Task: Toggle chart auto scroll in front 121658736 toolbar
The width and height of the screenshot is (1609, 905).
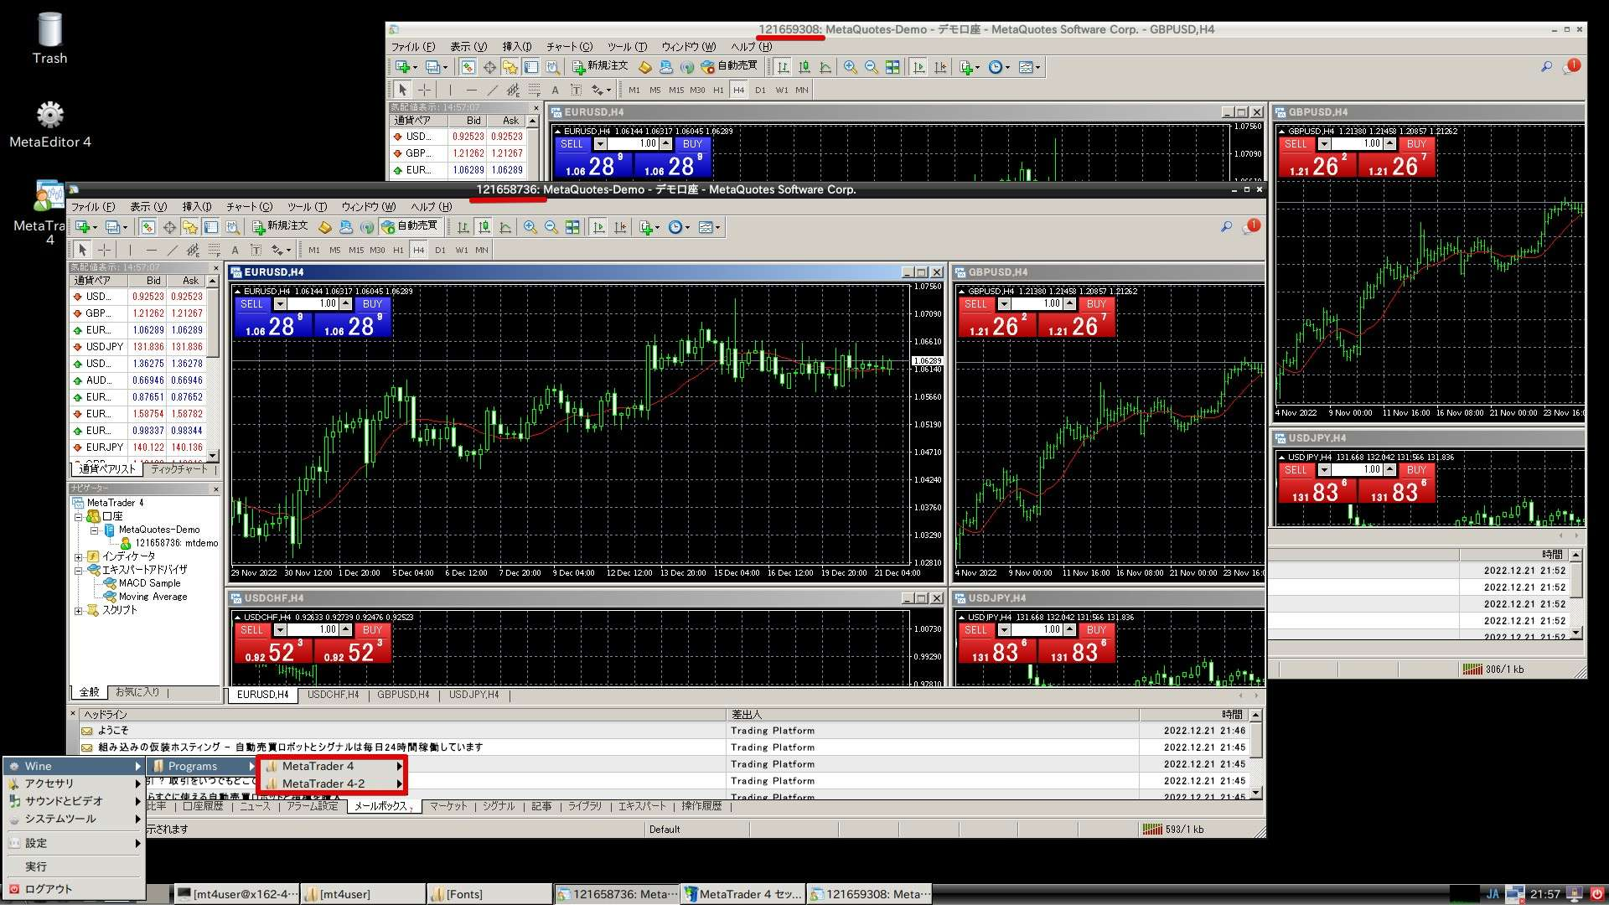Action: [598, 227]
